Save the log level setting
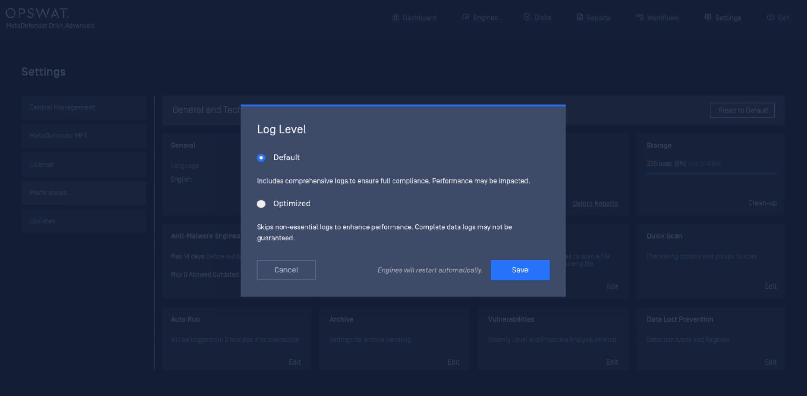The height and width of the screenshot is (396, 807). [520, 270]
